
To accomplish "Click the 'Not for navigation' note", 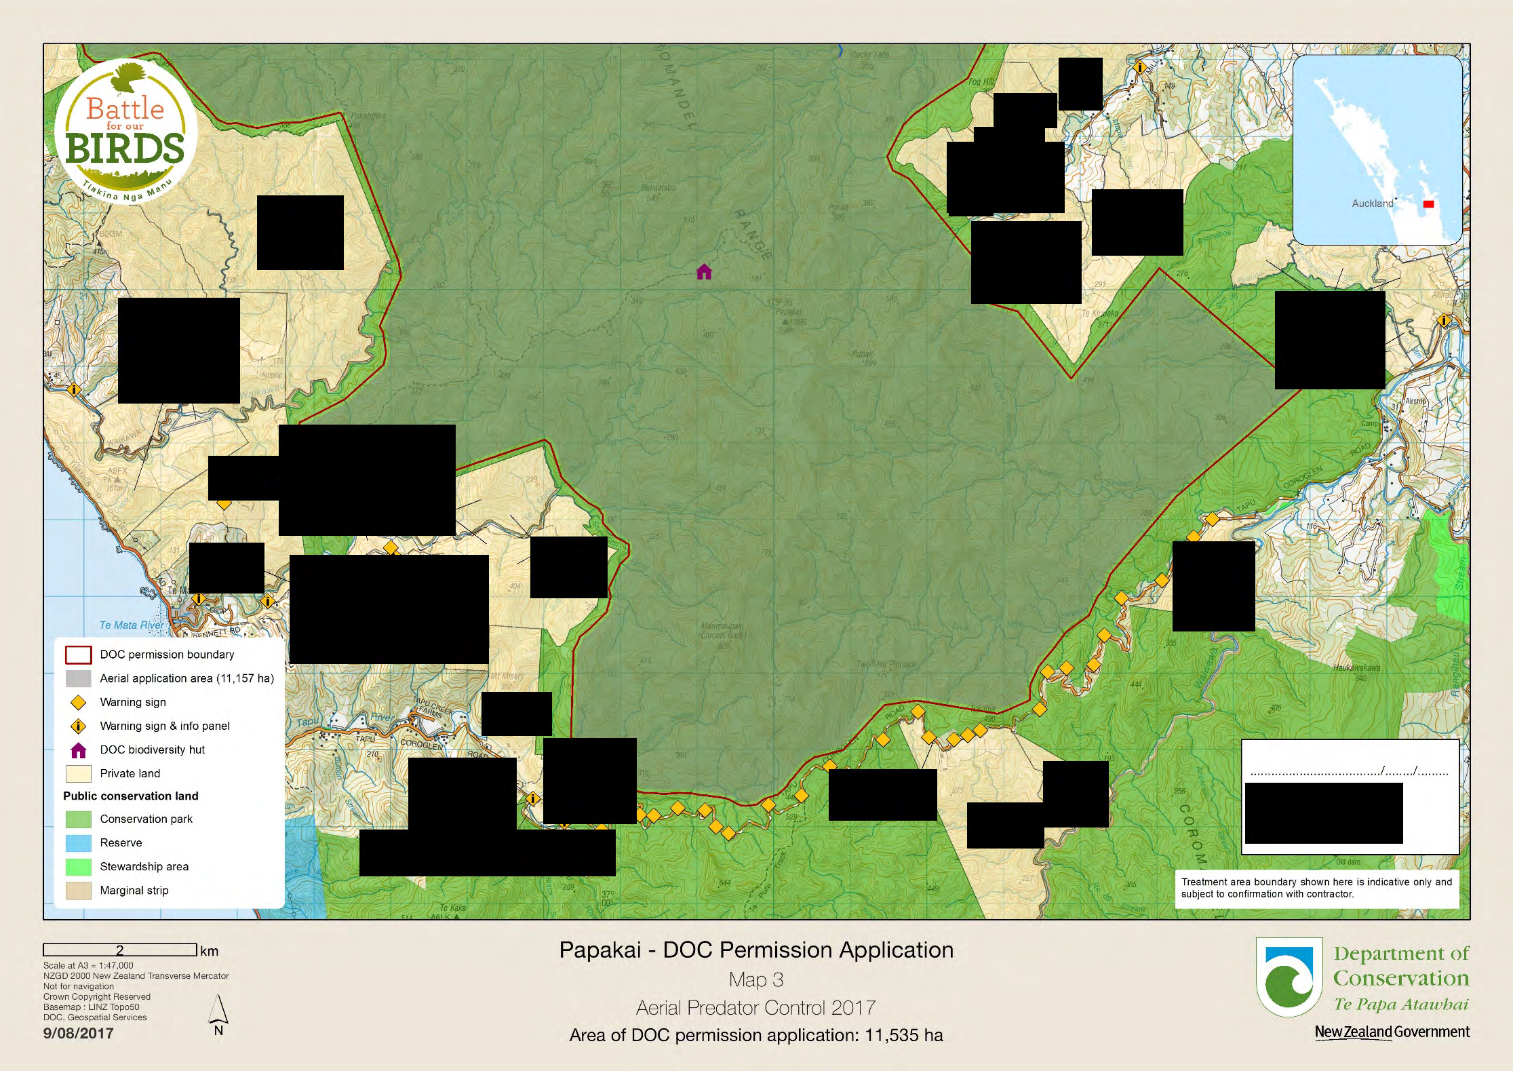I will 78,986.
